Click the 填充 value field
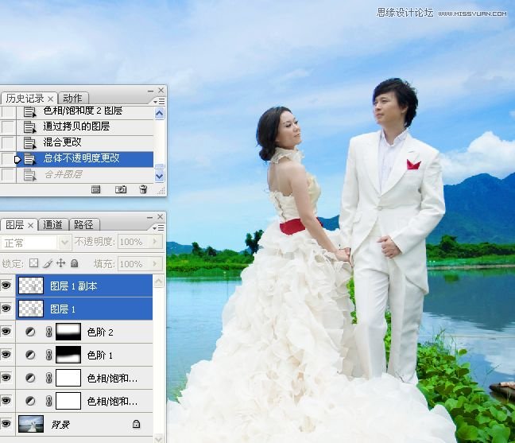This screenshot has width=515, height=443. 134,264
